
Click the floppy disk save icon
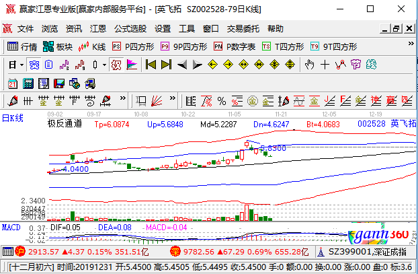pyautogui.click(x=60, y=83)
